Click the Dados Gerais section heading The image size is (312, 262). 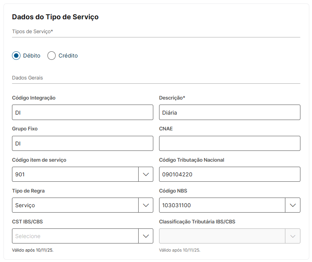point(27,78)
